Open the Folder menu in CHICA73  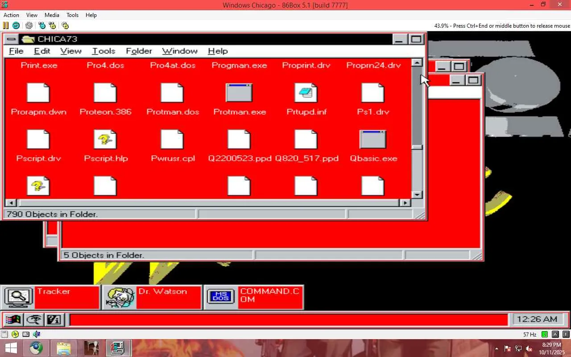point(139,51)
